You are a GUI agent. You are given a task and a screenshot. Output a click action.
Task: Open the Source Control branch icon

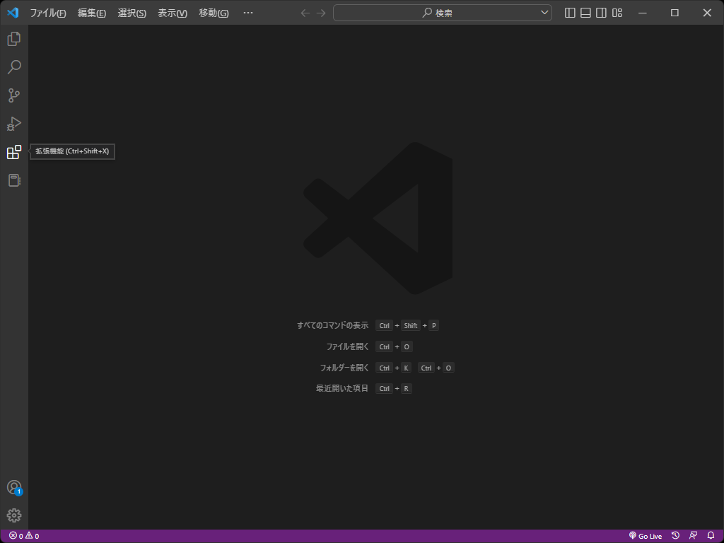tap(14, 95)
